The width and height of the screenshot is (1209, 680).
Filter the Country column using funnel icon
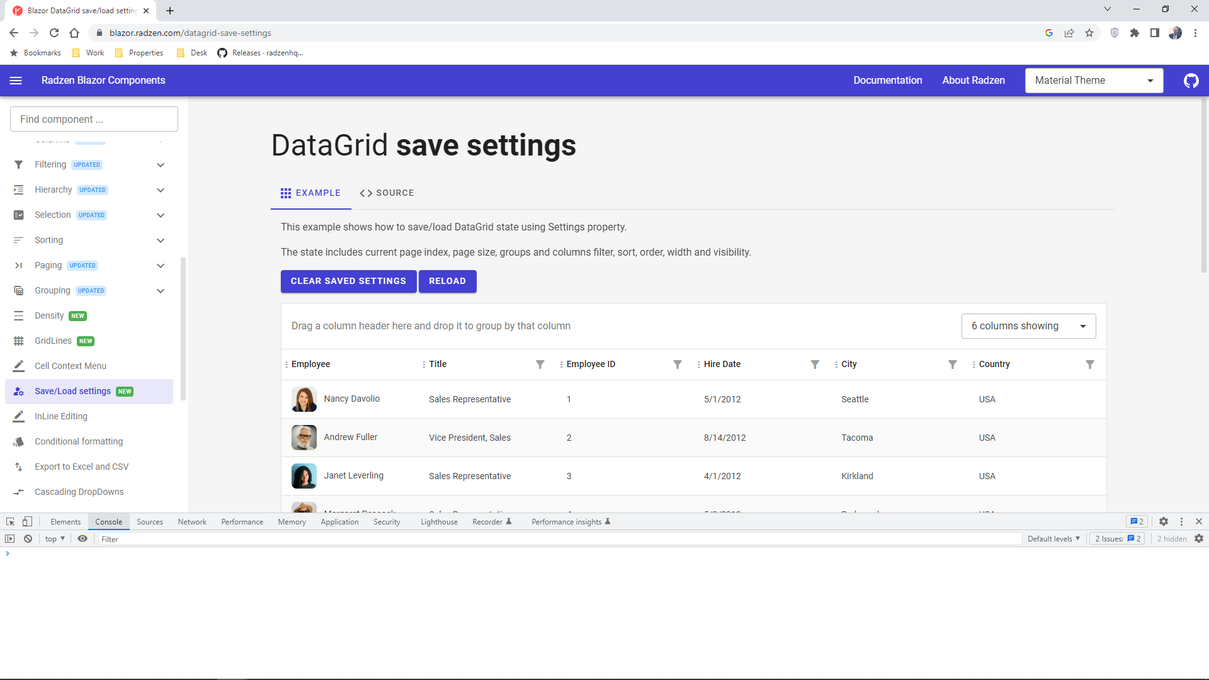coord(1090,364)
